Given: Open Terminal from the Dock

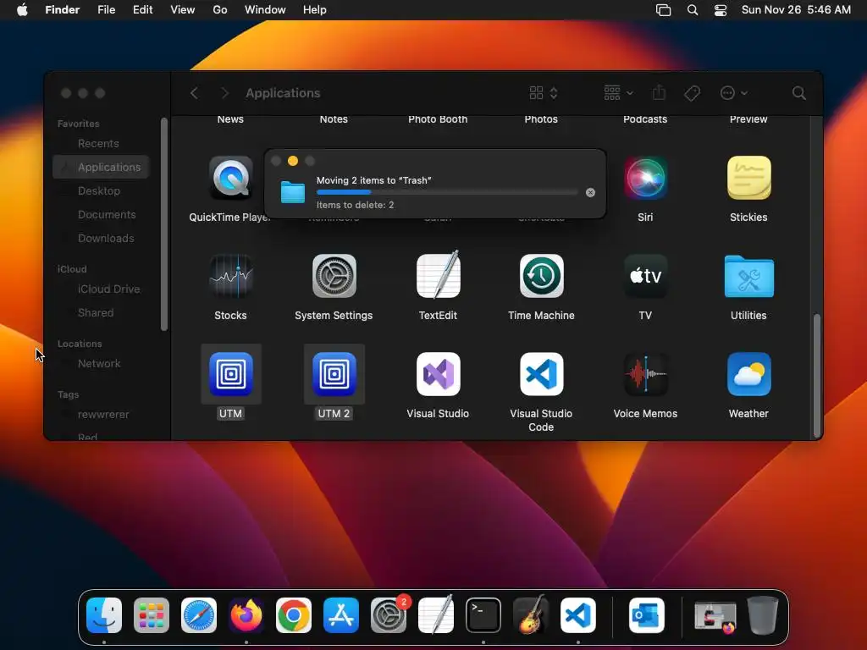Looking at the screenshot, I should 483,615.
